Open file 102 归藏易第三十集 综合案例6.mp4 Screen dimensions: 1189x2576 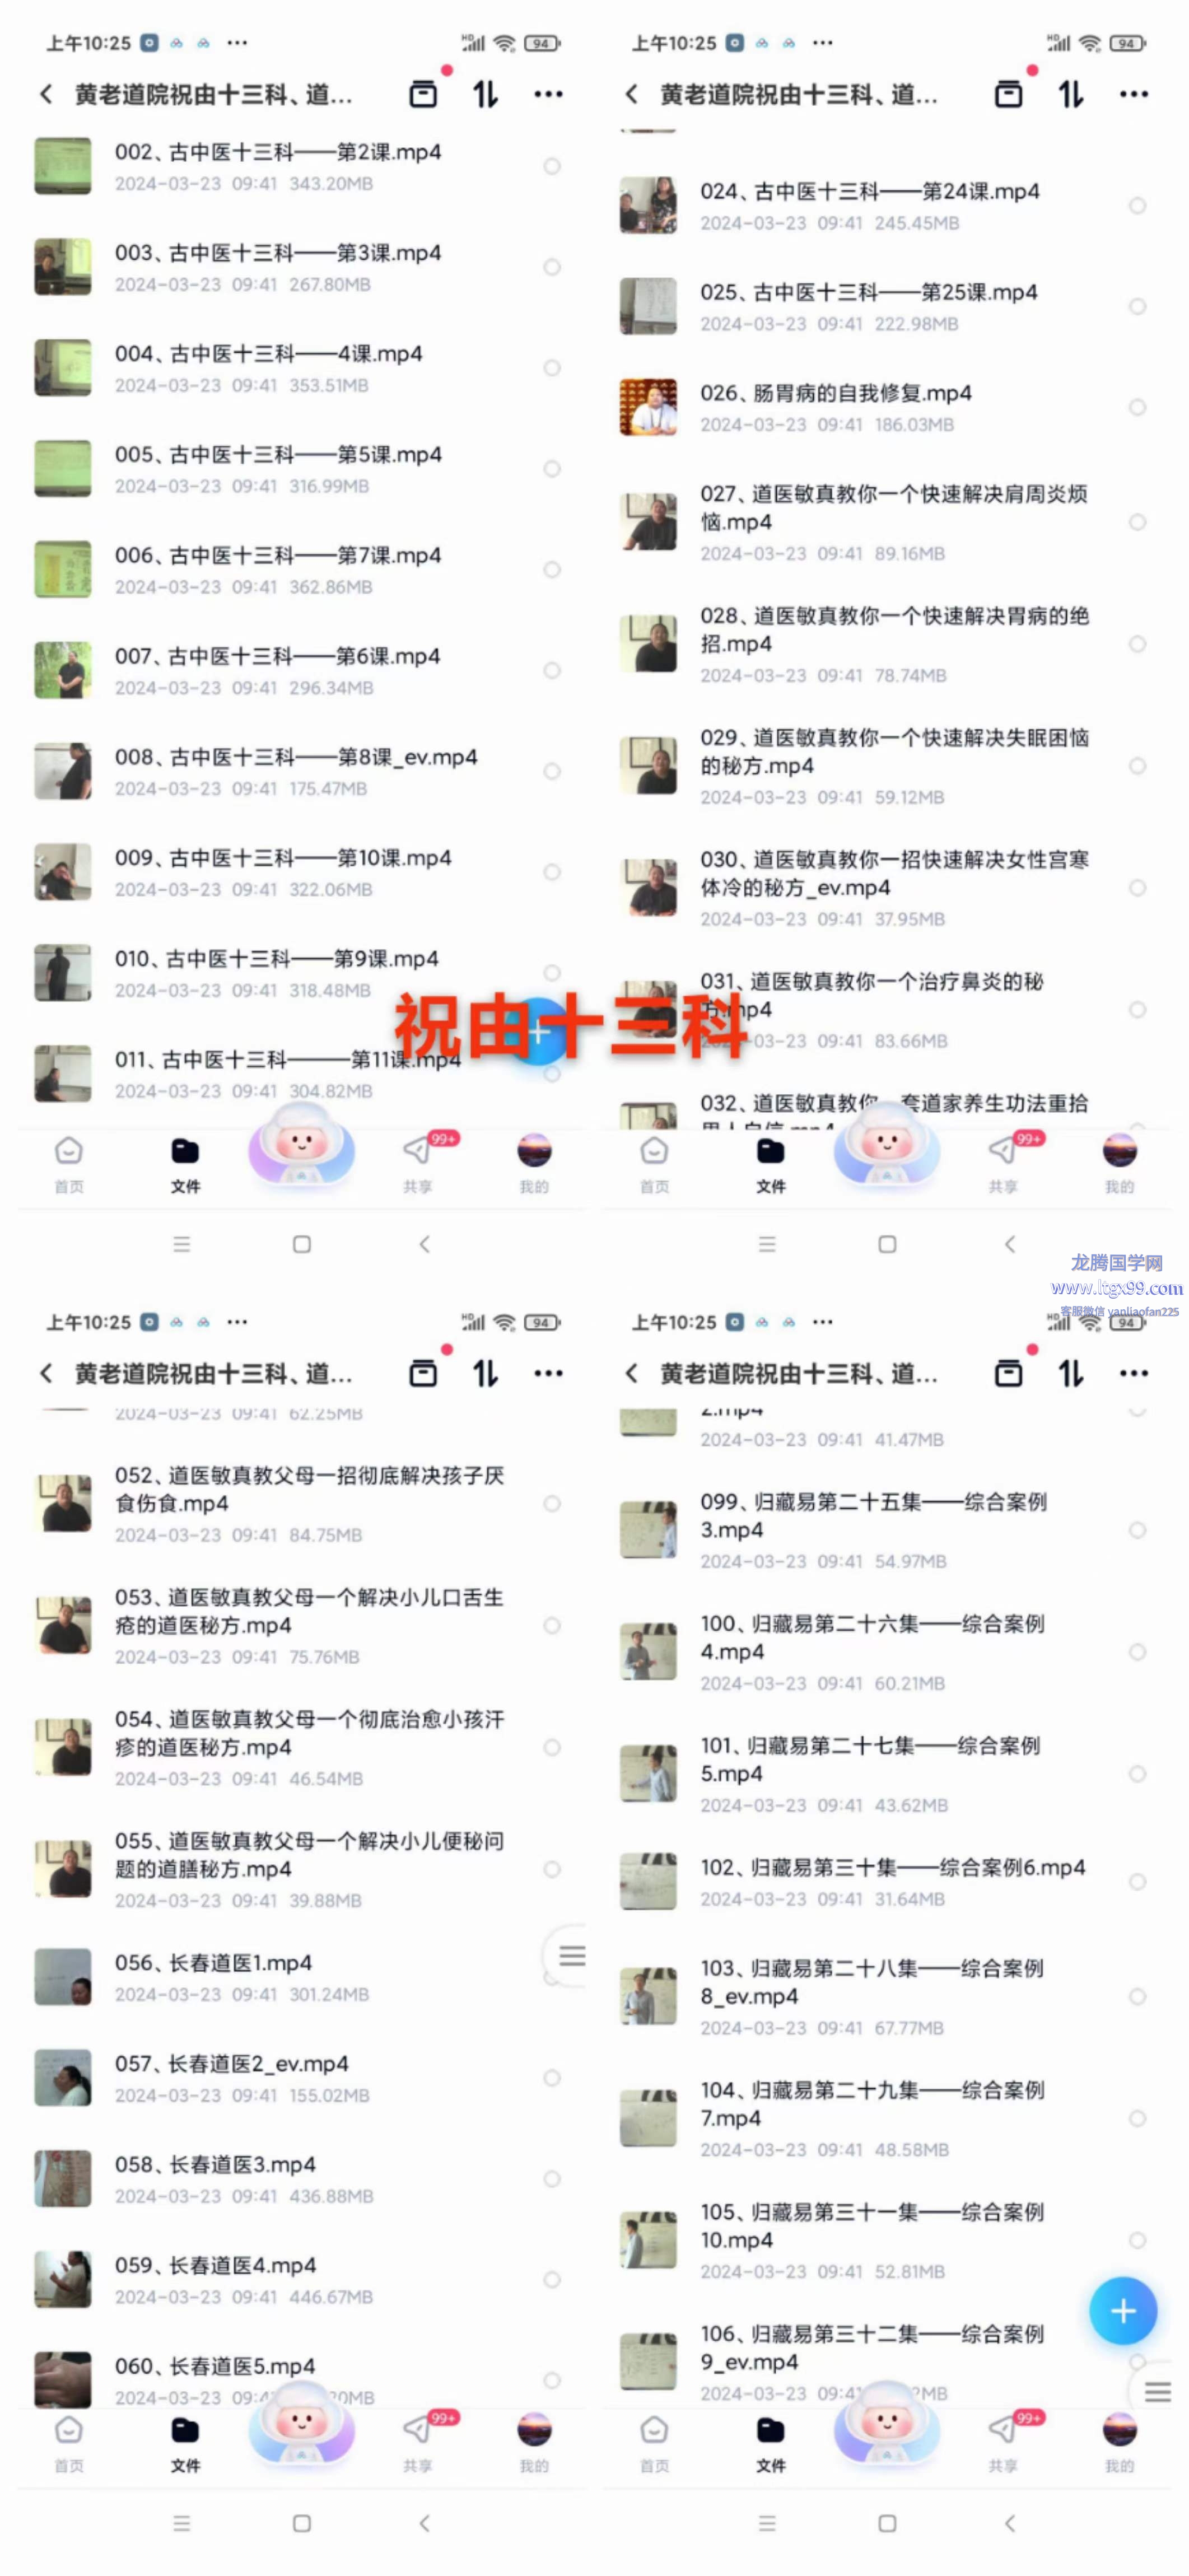coord(892,1881)
